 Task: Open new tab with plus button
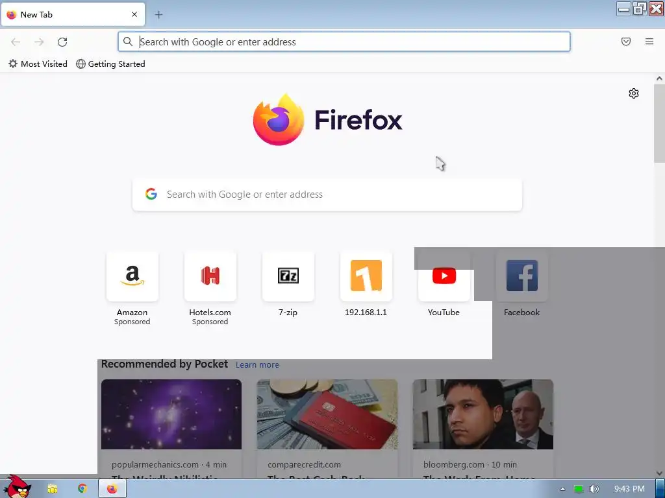[158, 15]
